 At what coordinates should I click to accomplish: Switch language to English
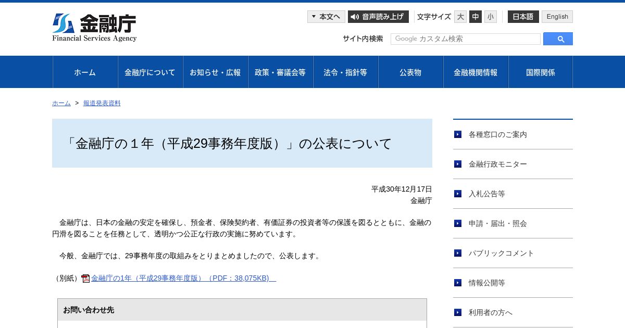click(557, 17)
